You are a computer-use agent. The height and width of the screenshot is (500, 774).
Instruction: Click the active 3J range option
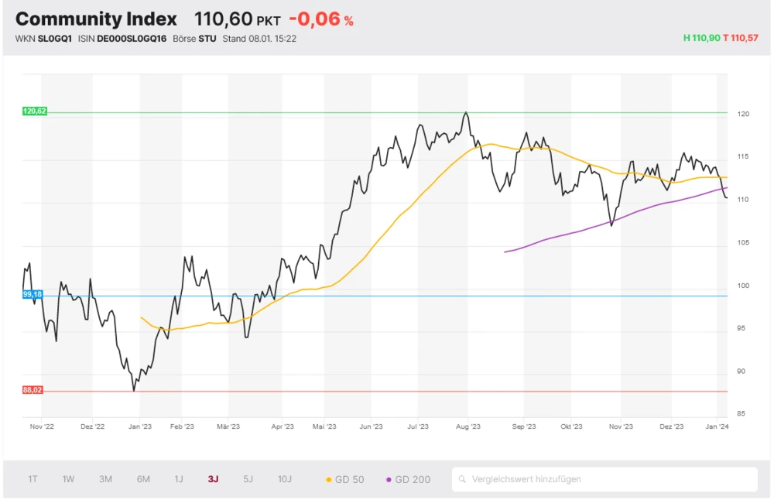click(212, 480)
